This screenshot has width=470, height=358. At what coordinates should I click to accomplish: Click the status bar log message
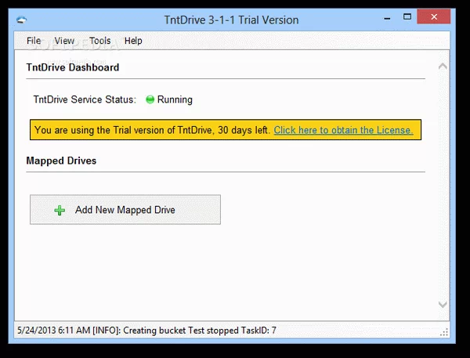(x=146, y=331)
